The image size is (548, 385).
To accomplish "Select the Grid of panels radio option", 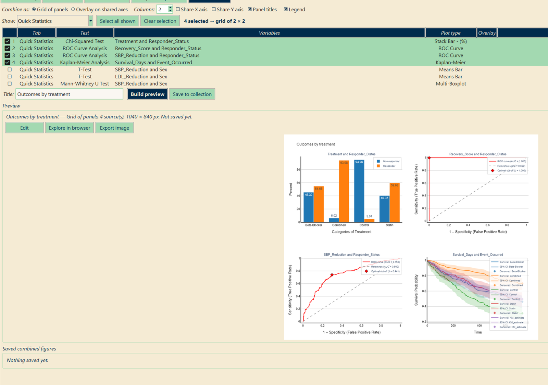I will [34, 9].
